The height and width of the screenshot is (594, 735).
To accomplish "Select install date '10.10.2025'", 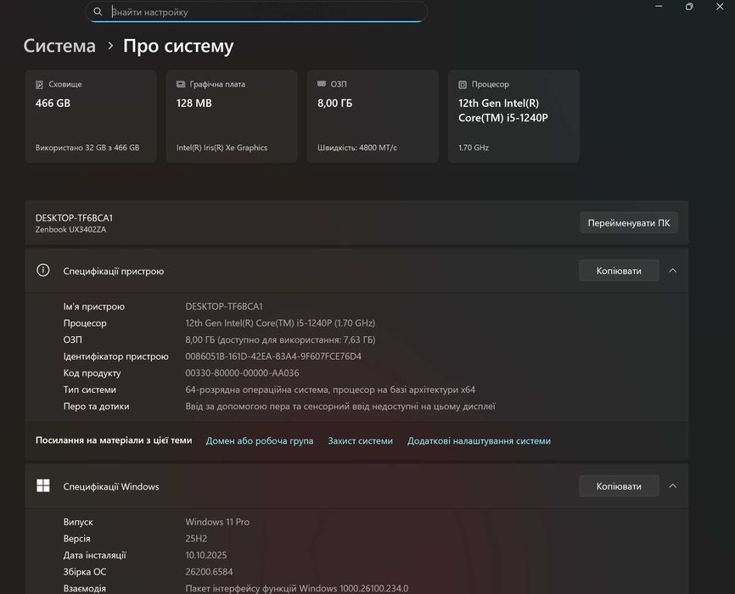I will 206,555.
